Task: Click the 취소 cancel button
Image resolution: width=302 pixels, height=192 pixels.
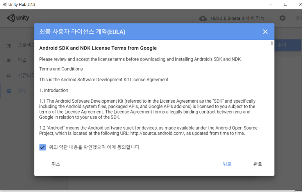Action: click(56, 164)
